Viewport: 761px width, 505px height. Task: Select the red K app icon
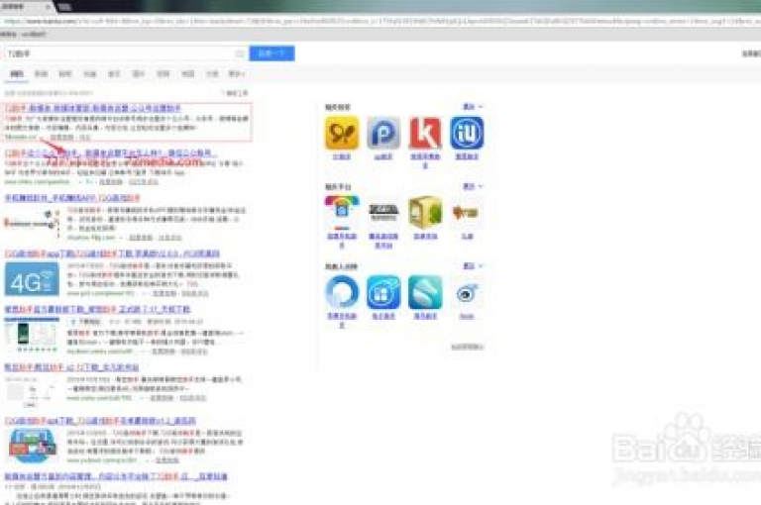click(425, 133)
